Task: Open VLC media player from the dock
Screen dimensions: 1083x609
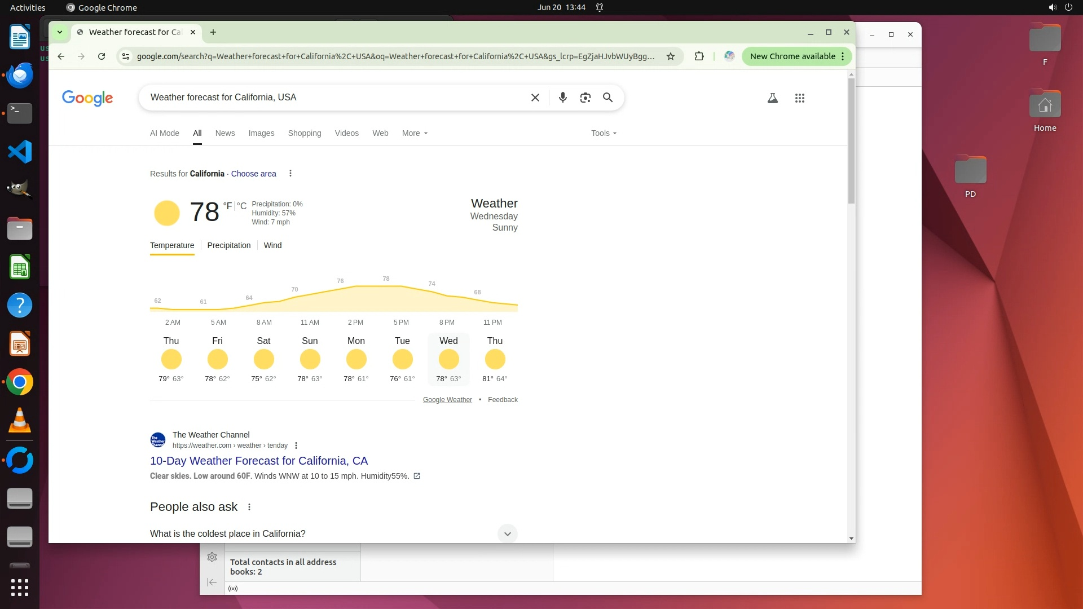Action: point(20,421)
